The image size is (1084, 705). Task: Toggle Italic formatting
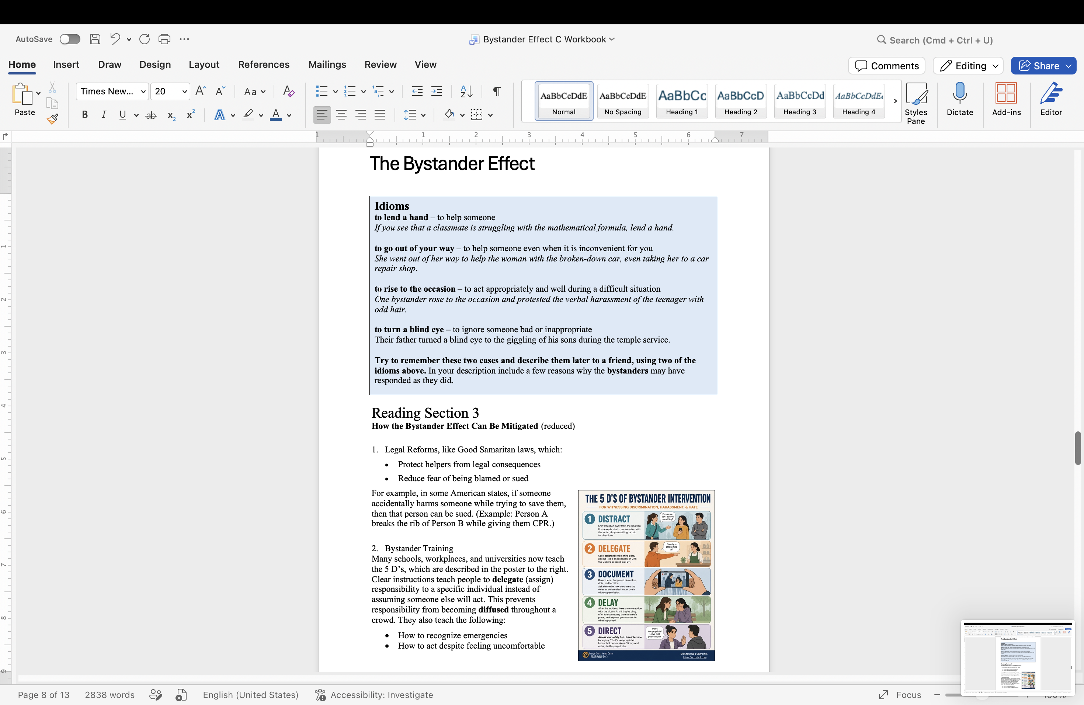(104, 115)
